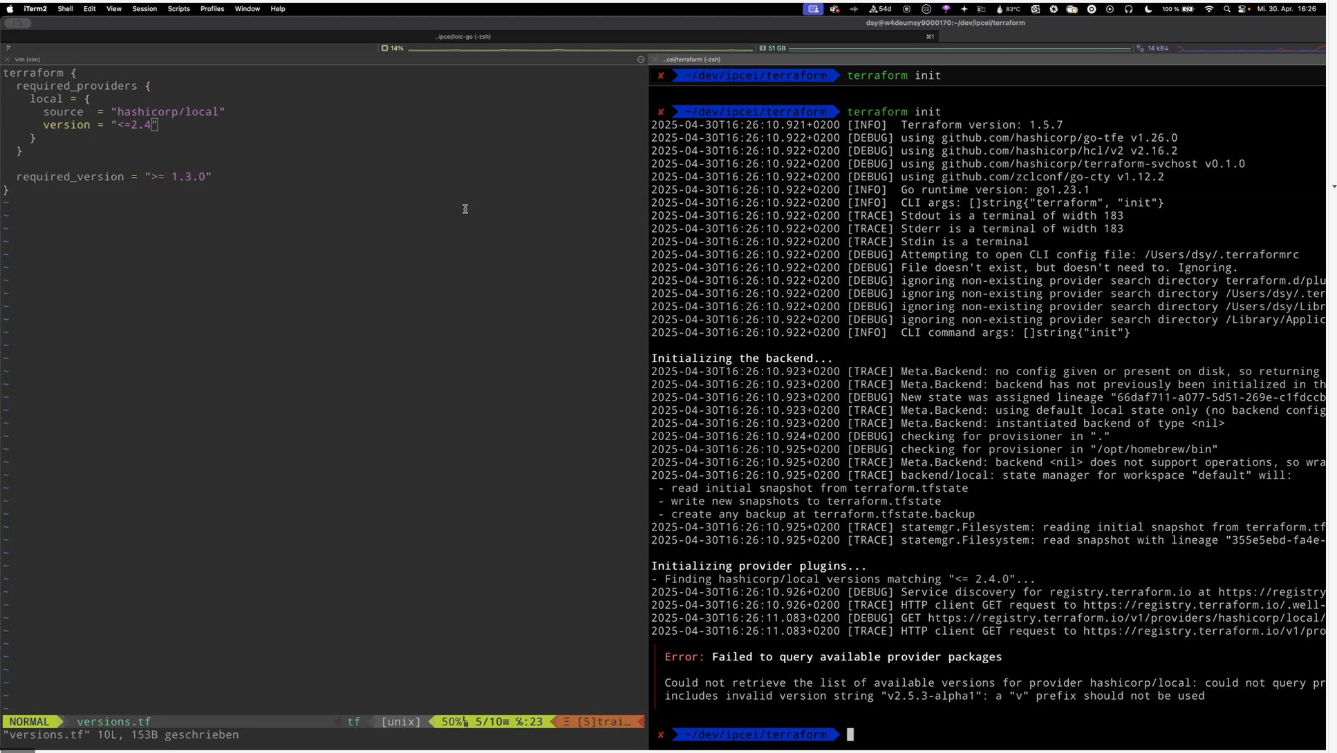Click the Go runtime version: go1.23.1 log line

[x=870, y=190]
